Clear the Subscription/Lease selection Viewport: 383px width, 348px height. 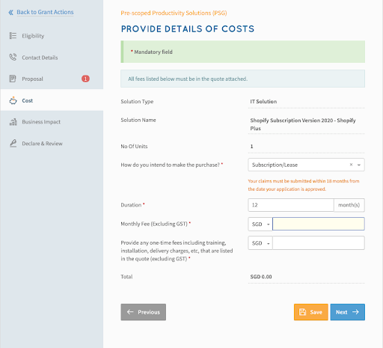pos(351,165)
